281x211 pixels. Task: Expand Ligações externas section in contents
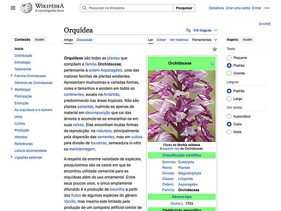(x=12, y=157)
